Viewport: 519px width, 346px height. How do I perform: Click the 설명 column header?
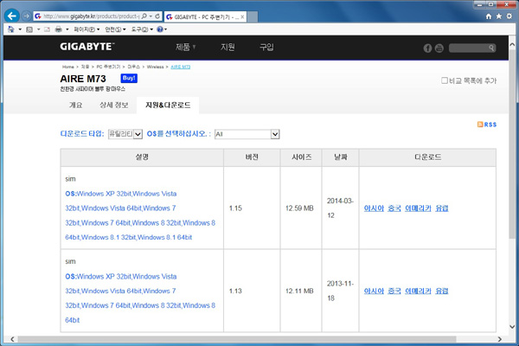pyautogui.click(x=142, y=157)
